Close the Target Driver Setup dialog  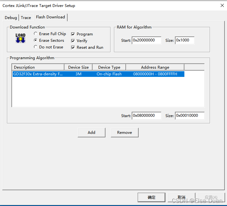click(222, 5)
